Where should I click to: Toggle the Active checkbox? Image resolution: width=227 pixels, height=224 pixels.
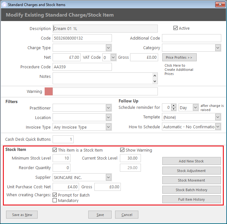[x=175, y=28]
